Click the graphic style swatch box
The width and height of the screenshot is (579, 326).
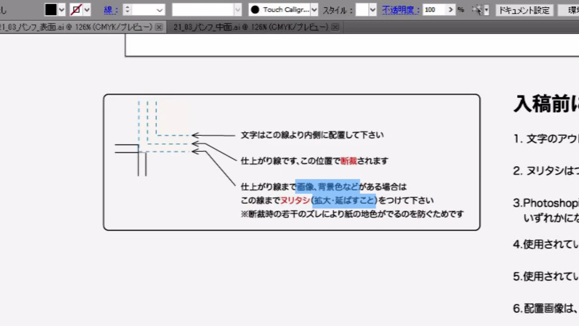(362, 10)
